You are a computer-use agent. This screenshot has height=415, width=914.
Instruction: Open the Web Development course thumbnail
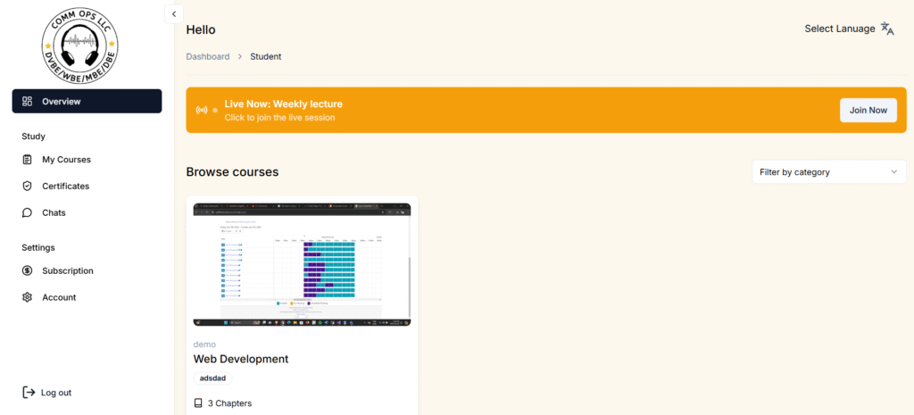302,264
